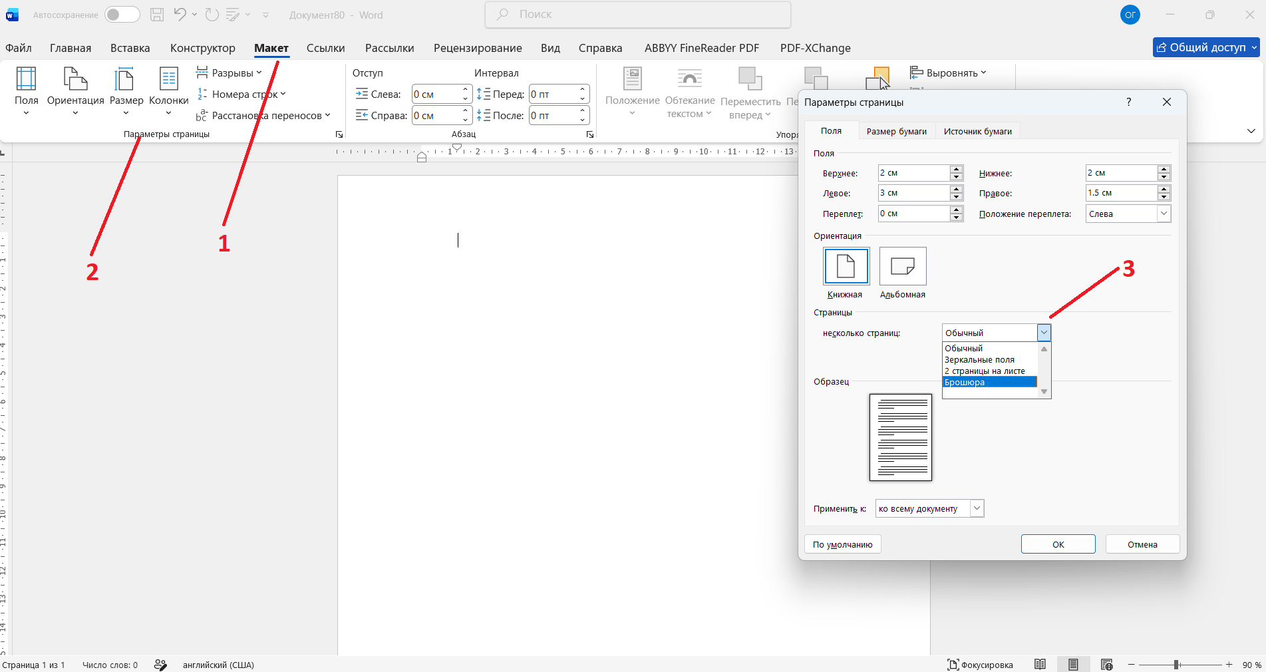Click the По умолчанию button

coord(843,544)
